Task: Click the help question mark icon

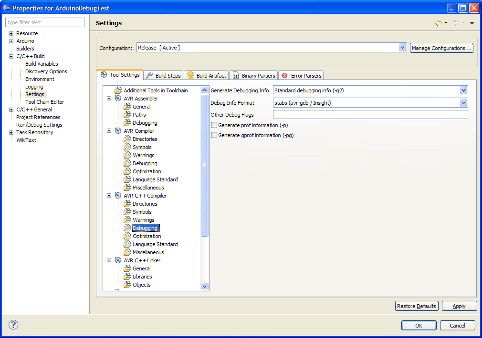Action: point(13,325)
